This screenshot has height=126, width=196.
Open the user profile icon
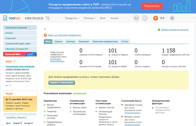point(172,18)
